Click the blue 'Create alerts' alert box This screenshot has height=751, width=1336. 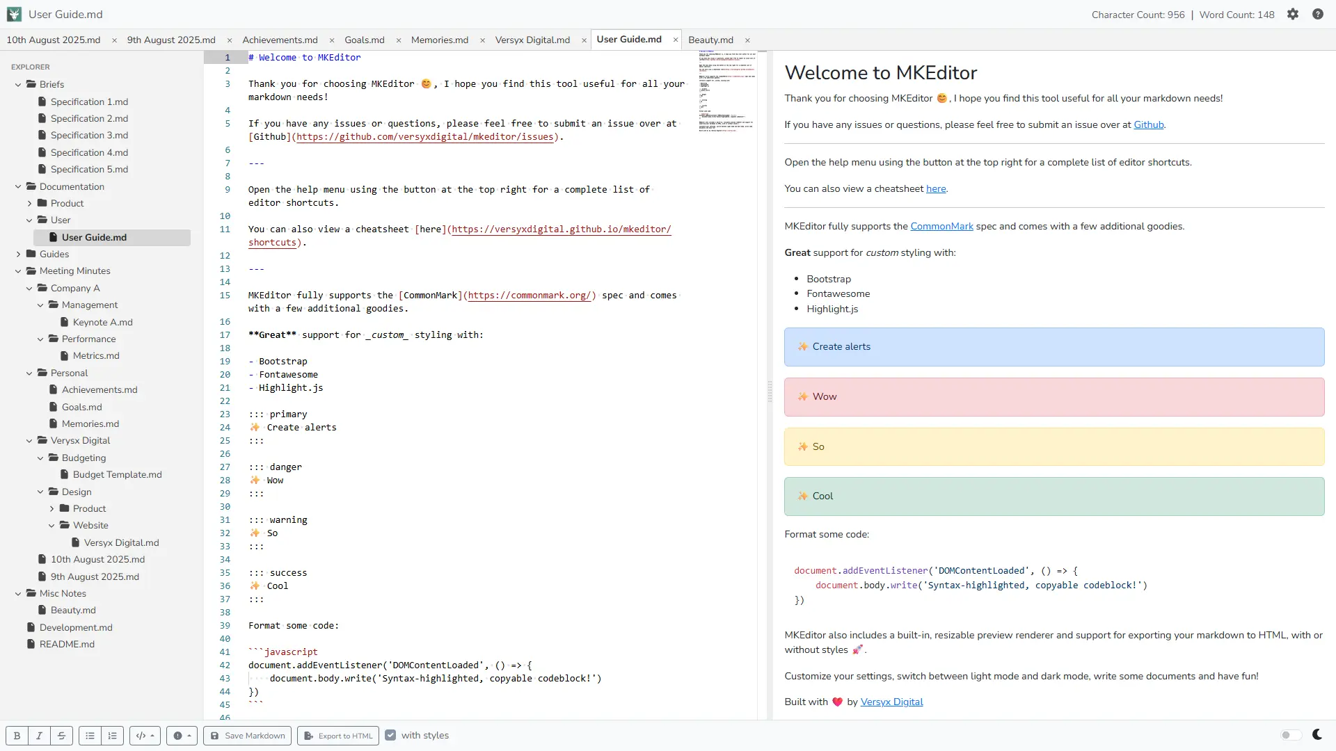pos(1054,347)
